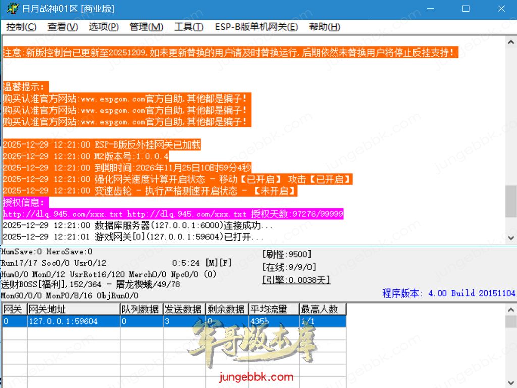Open the 控制(C) menu
Screen dimensions: 517x388
tap(21, 27)
